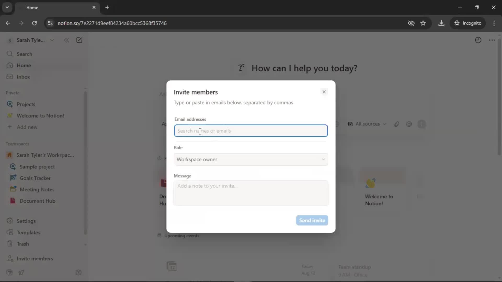The image size is (502, 282).
Task: Close the Home browser tab
Action: [94, 8]
